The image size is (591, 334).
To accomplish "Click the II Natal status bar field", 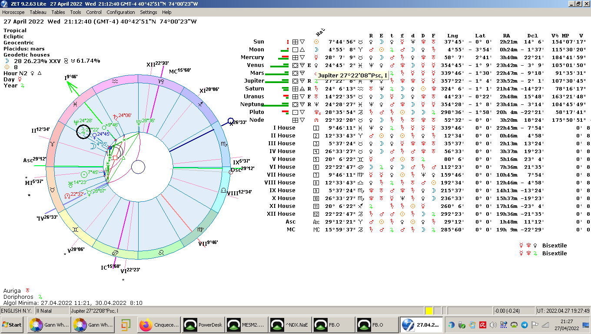I will tap(52, 311).
